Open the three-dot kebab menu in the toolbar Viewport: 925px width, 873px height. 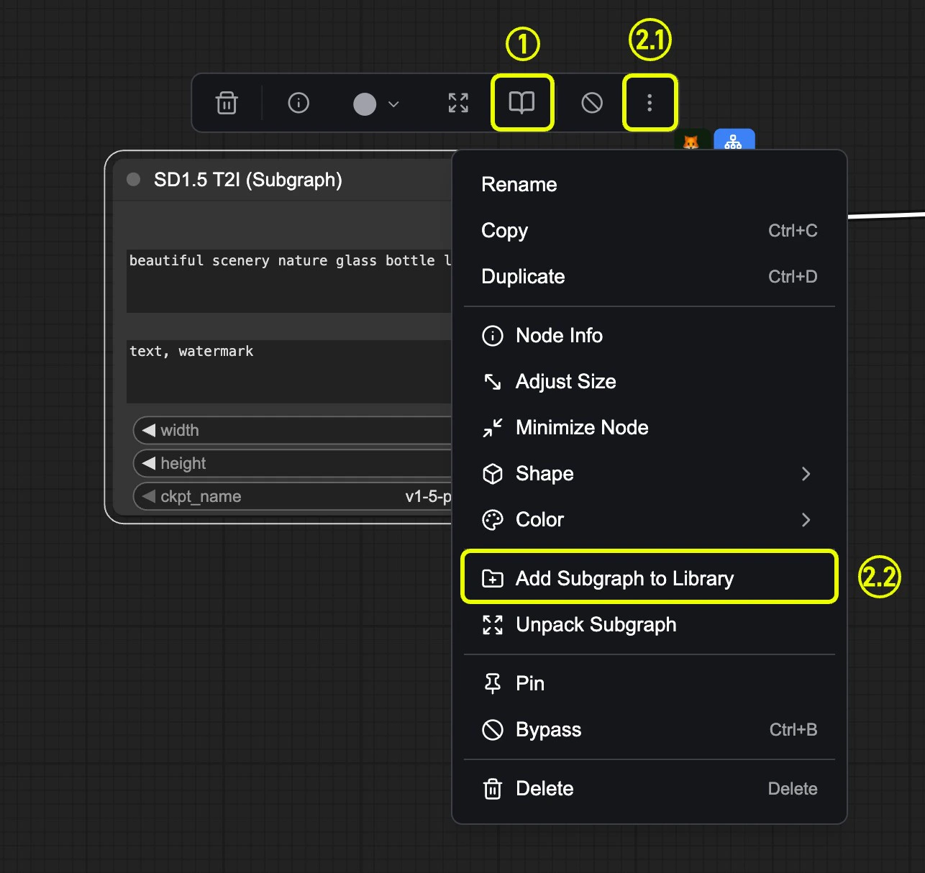(650, 103)
